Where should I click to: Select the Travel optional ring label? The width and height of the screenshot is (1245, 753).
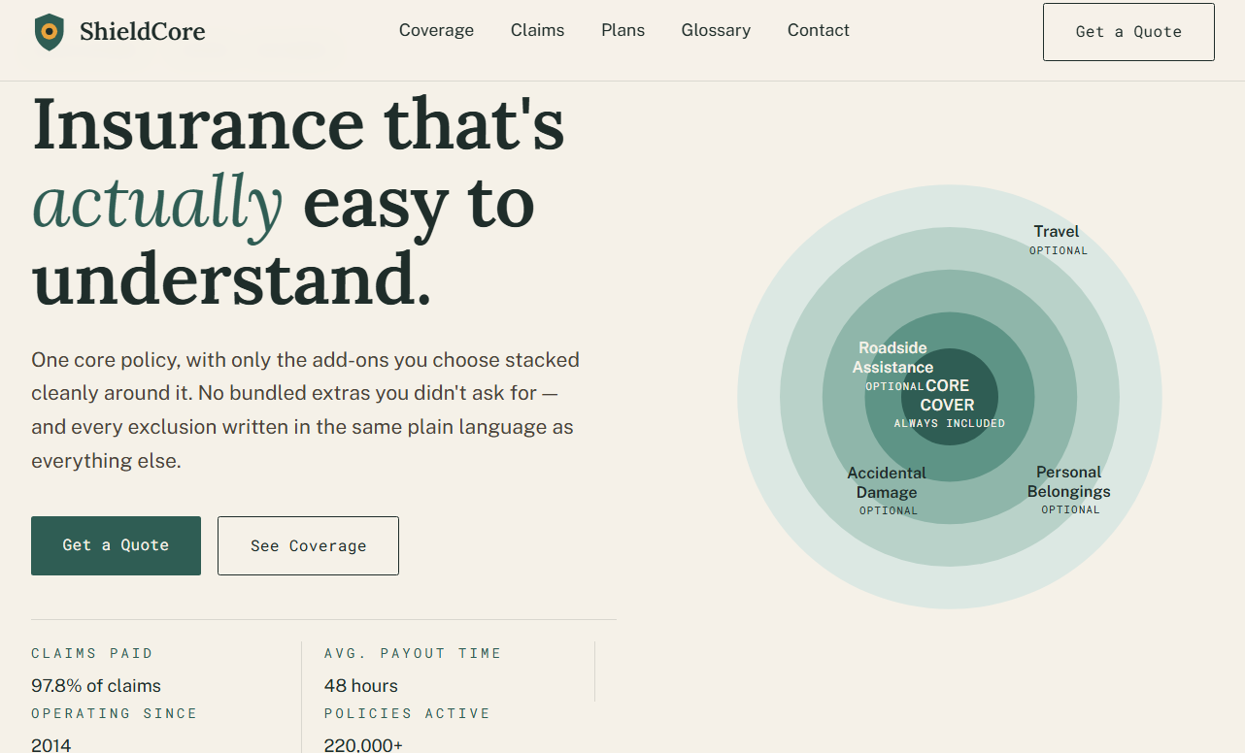pos(1058,239)
